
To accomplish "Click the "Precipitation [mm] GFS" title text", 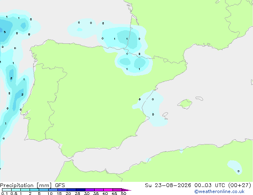I will pos(32,185).
